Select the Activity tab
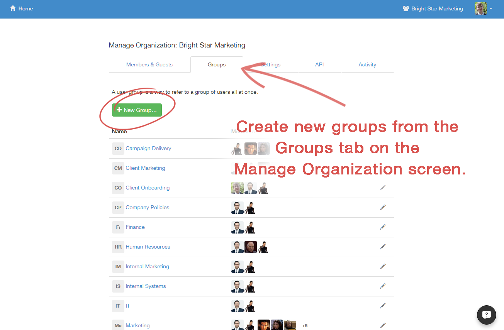This screenshot has height=330, width=504. pyautogui.click(x=367, y=64)
